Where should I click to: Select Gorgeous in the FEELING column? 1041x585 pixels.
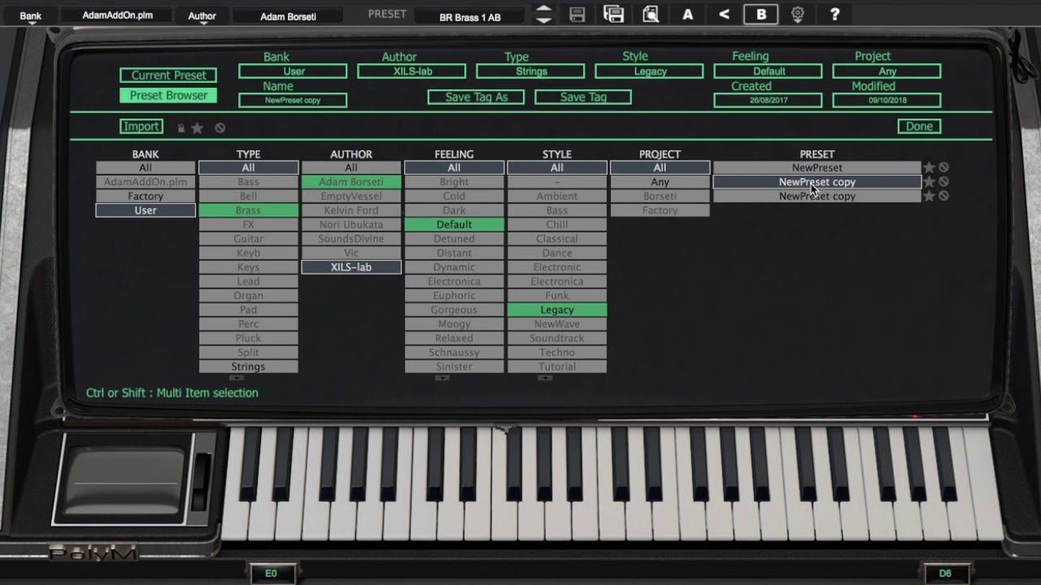[454, 310]
